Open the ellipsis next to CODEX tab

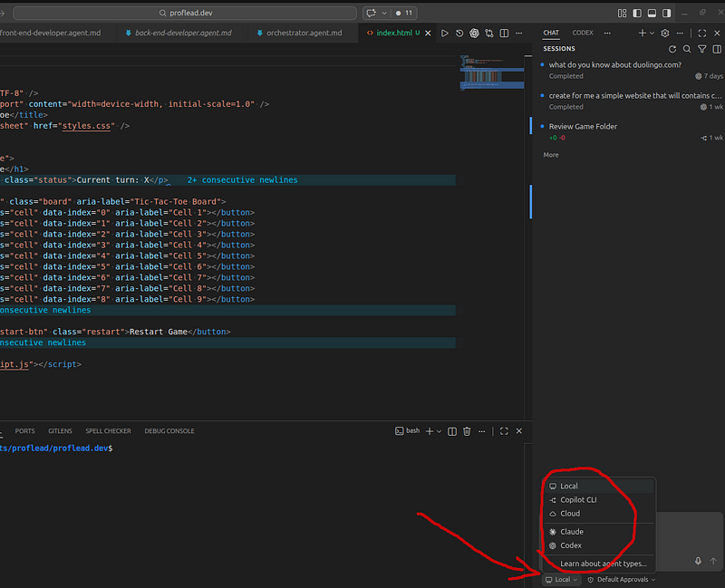[x=607, y=33]
